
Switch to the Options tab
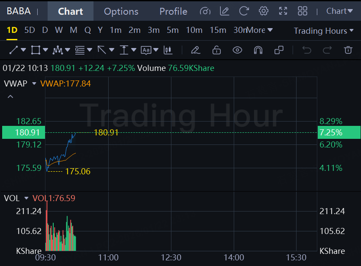121,11
